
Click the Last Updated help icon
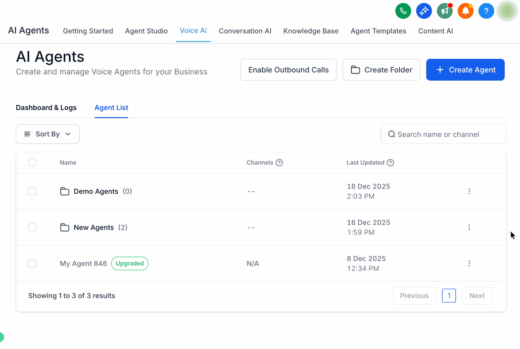click(390, 163)
